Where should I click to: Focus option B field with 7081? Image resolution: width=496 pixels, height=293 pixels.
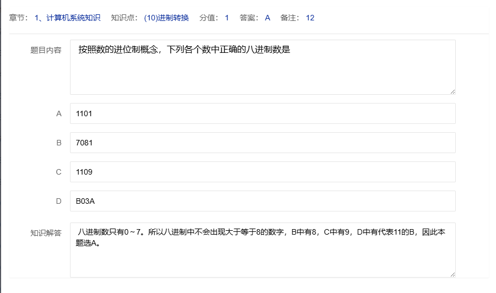(262, 143)
